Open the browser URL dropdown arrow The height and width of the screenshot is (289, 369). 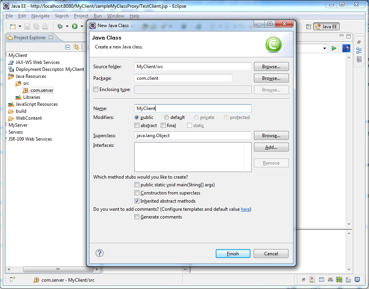point(324,48)
